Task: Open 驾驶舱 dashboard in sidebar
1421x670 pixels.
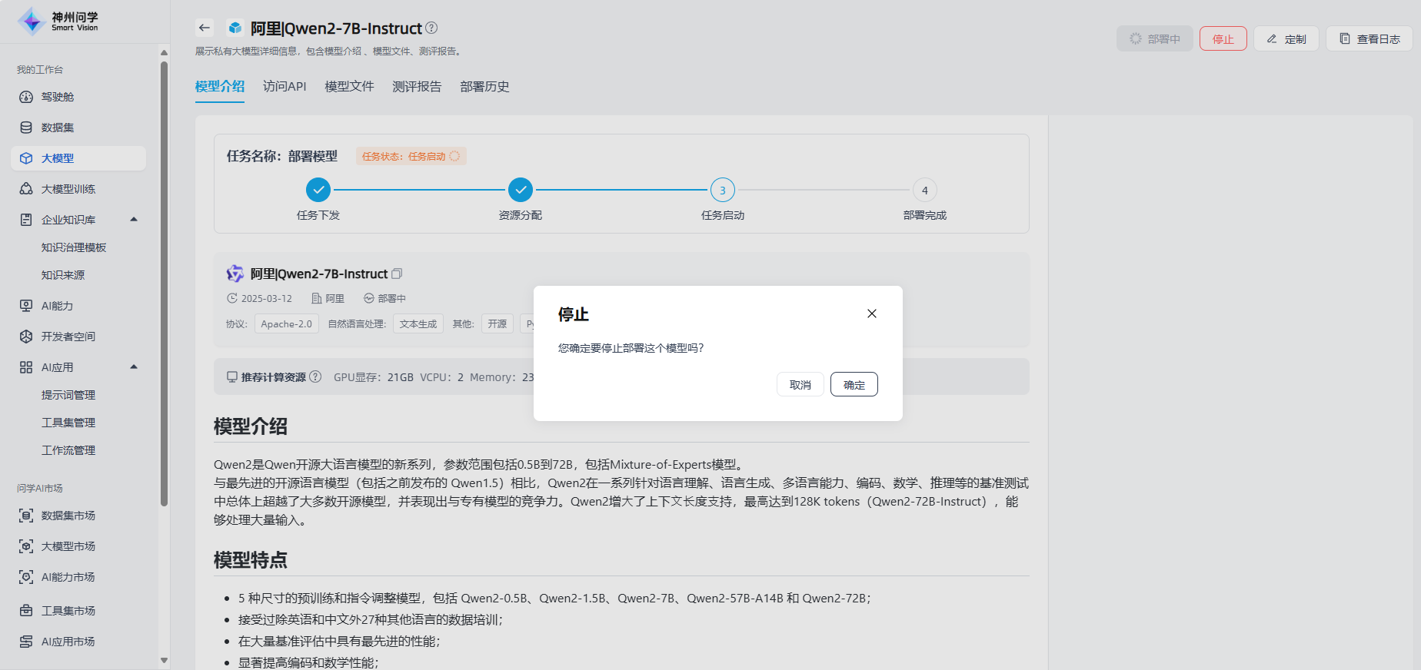Action: point(58,97)
